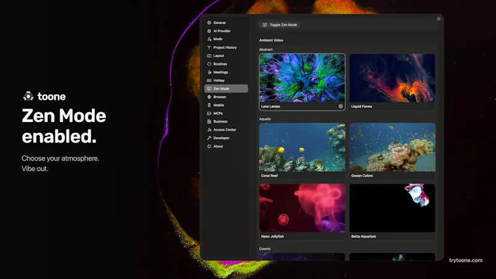Image resolution: width=496 pixels, height=279 pixels.
Task: Click the Mobile label in sidebar
Action: pyautogui.click(x=219, y=105)
